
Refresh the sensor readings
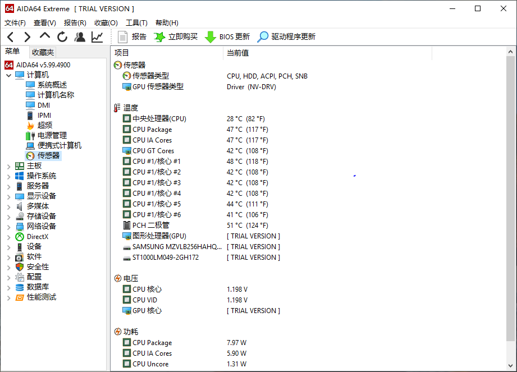click(x=62, y=37)
